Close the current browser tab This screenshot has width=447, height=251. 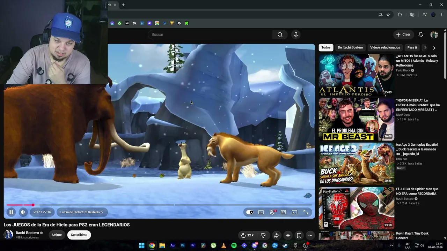click(x=115, y=5)
